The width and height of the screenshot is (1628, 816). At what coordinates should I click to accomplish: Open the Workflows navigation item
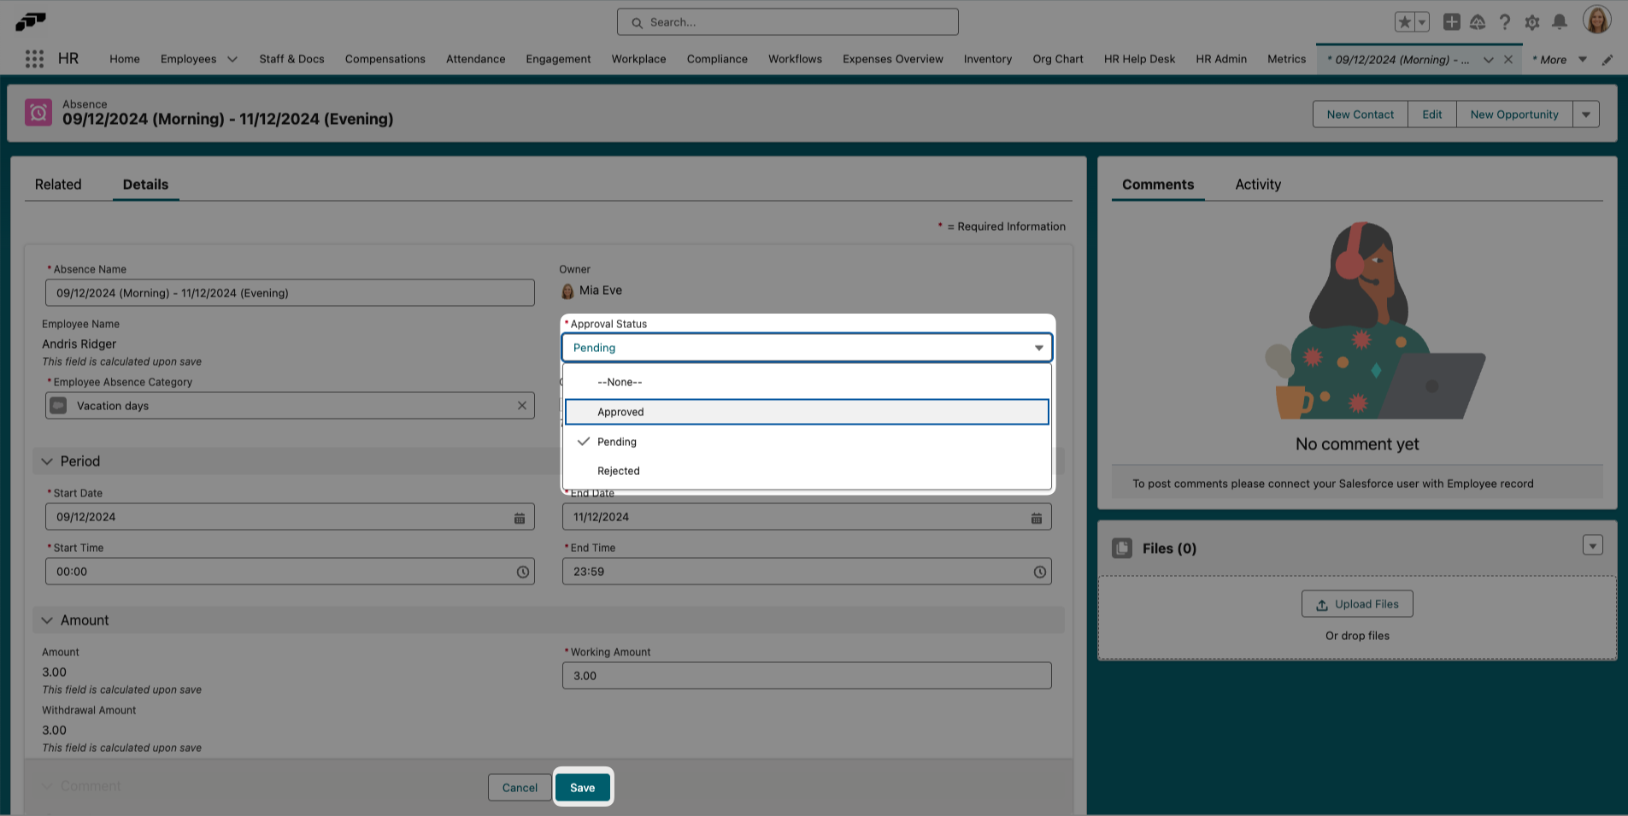[x=794, y=59]
